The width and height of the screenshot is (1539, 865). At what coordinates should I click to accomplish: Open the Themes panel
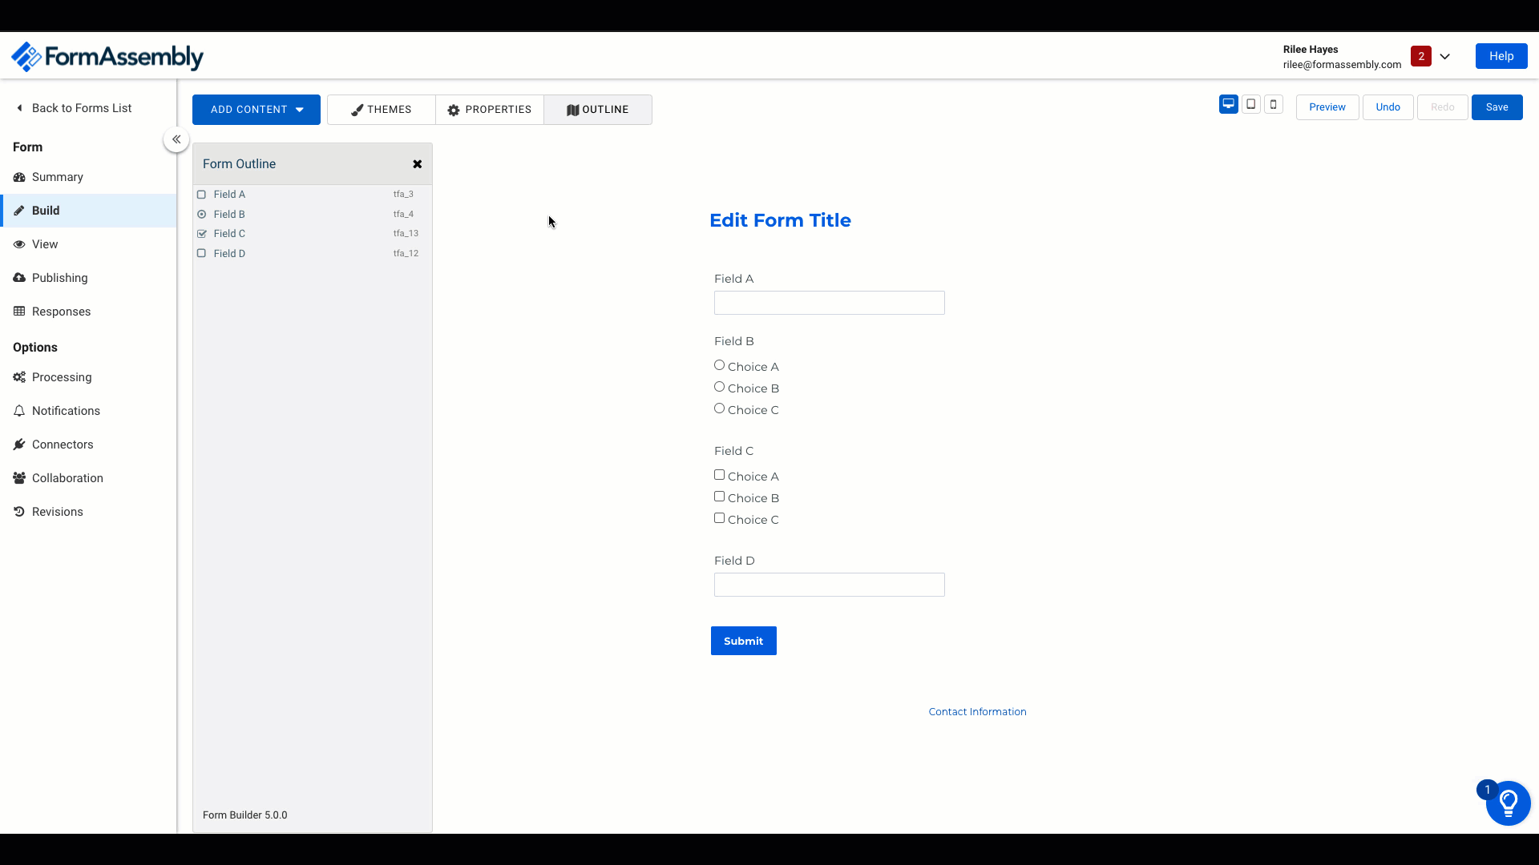382,110
